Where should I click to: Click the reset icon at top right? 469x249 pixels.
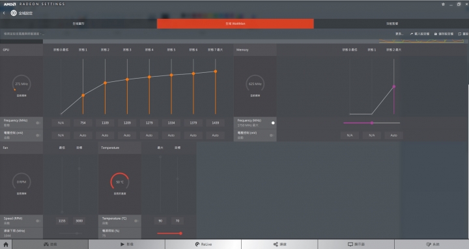(x=459, y=34)
